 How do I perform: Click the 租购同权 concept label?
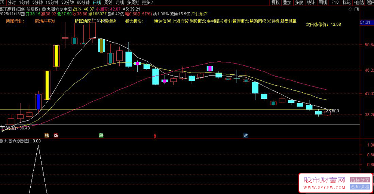click(x=258, y=21)
